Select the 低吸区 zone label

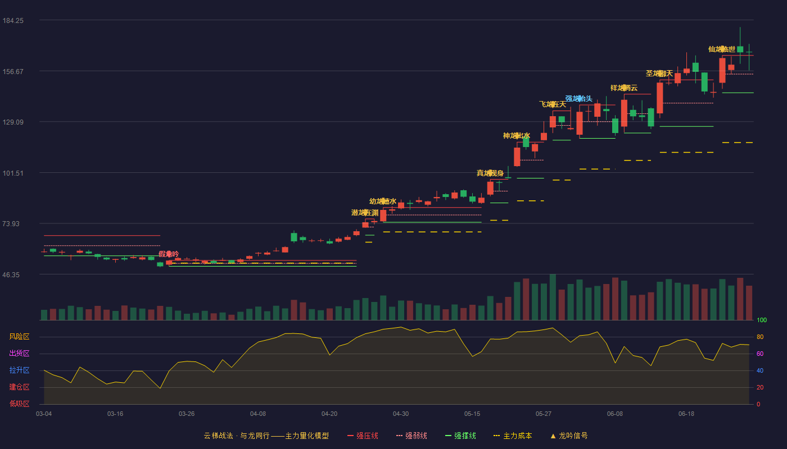[x=19, y=404]
